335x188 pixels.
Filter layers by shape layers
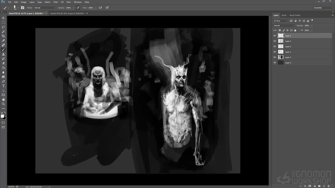(304, 21)
